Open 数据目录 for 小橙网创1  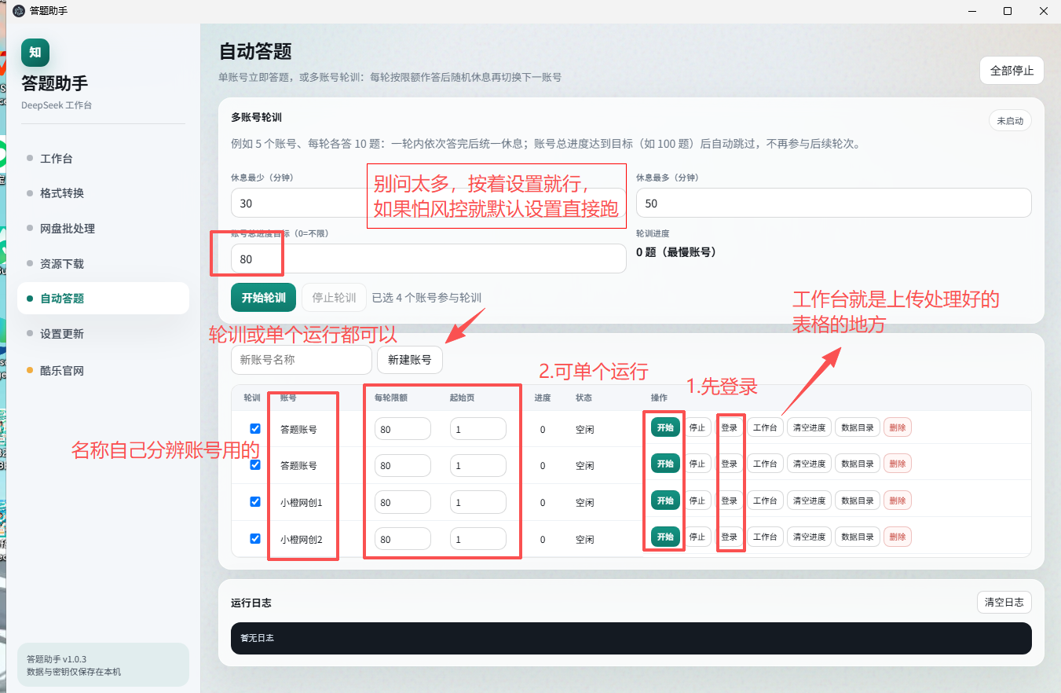pos(857,500)
